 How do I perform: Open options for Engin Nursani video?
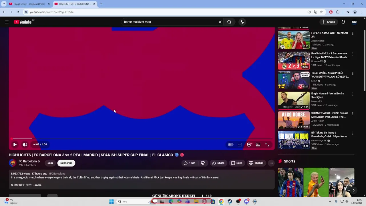pyautogui.click(x=353, y=94)
